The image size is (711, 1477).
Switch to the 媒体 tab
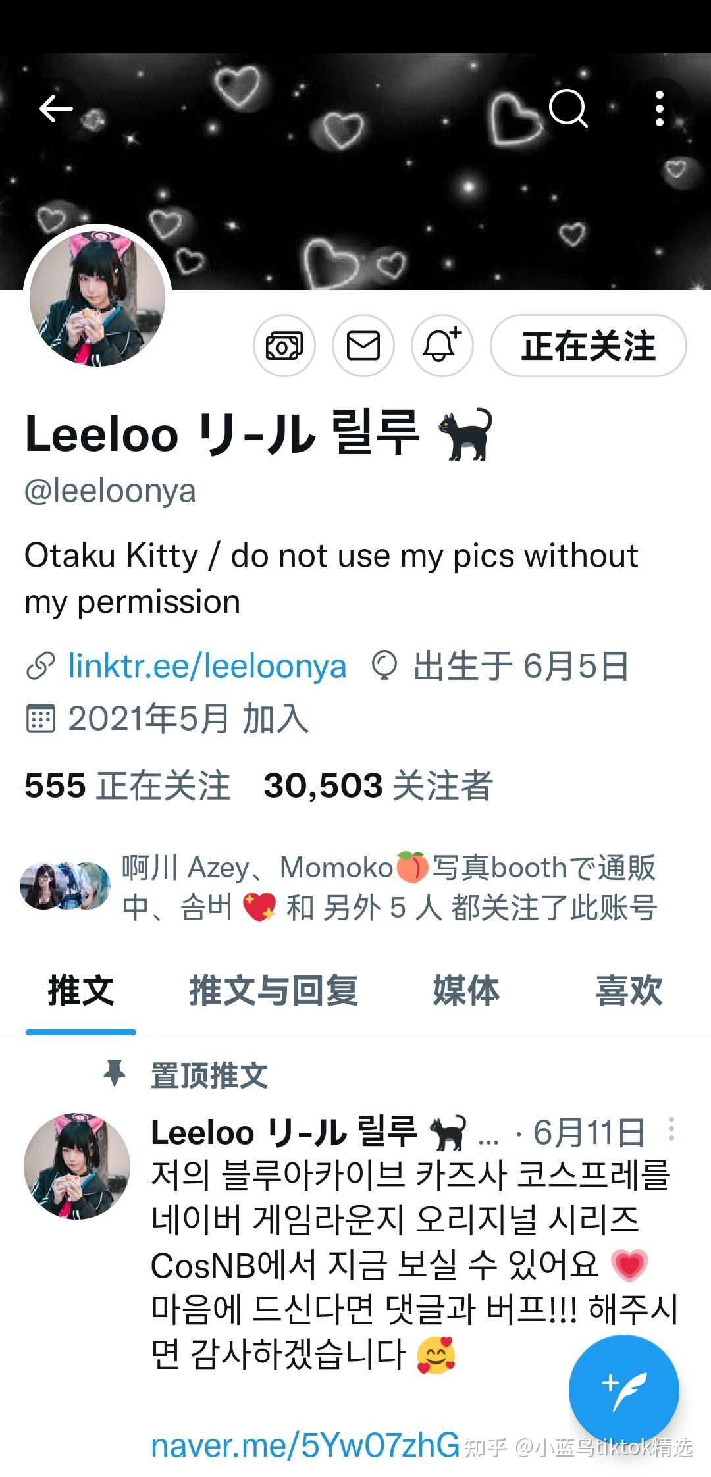pyautogui.click(x=466, y=991)
